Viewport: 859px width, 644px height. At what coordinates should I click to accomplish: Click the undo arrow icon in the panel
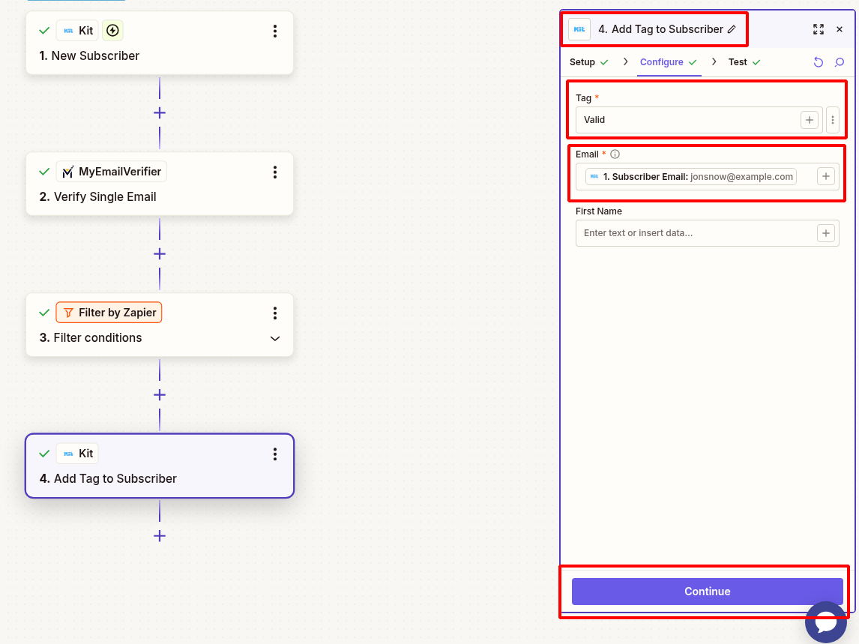(x=819, y=62)
